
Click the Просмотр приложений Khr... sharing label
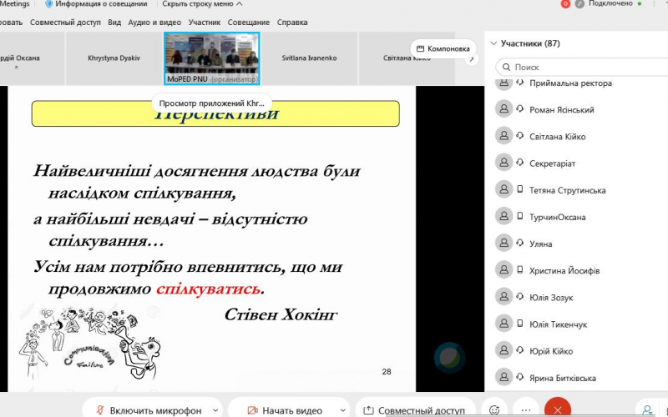coord(212,103)
